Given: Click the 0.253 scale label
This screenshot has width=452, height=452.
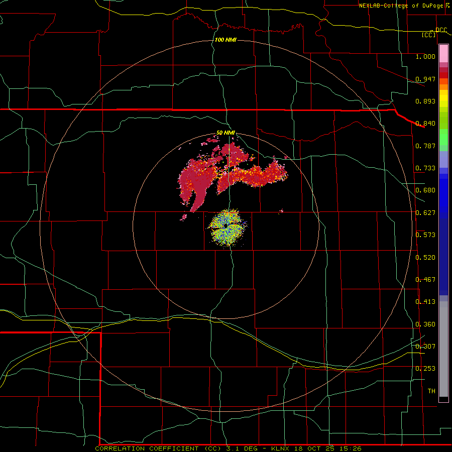Looking at the screenshot, I should click(x=425, y=369).
